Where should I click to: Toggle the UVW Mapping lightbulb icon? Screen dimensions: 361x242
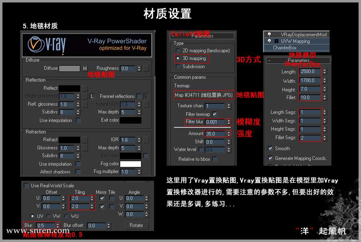(x=269, y=41)
